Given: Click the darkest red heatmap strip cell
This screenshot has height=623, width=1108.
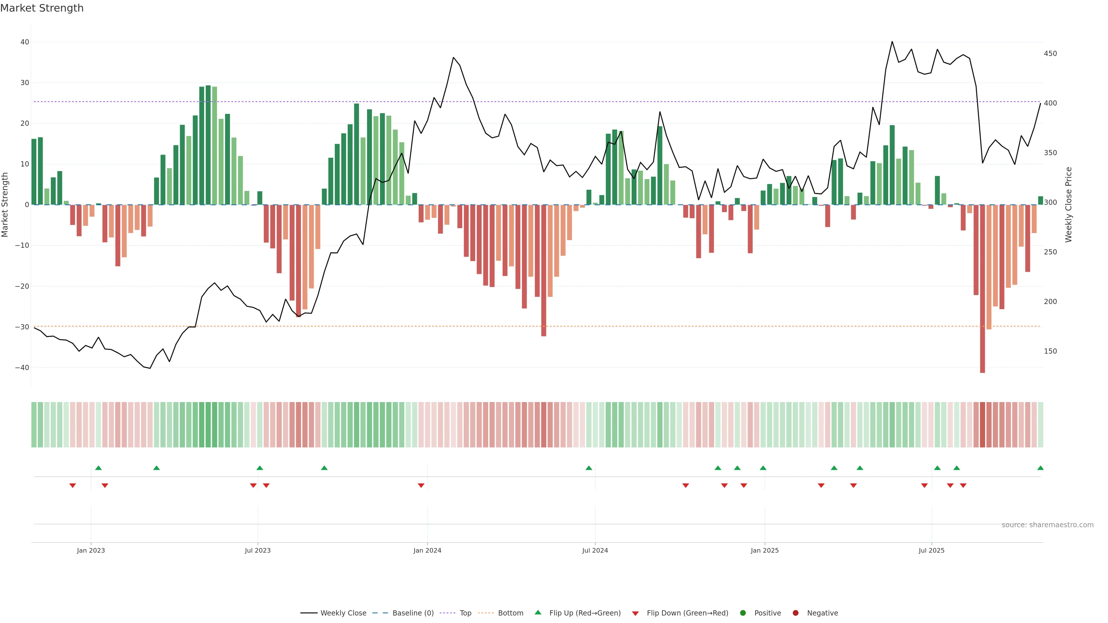Looking at the screenshot, I should point(982,425).
